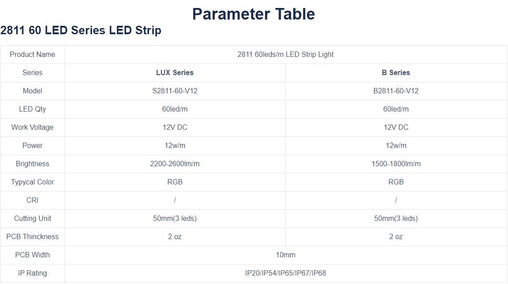Select the Product Name row label
508x284 pixels.
[x=32, y=55]
